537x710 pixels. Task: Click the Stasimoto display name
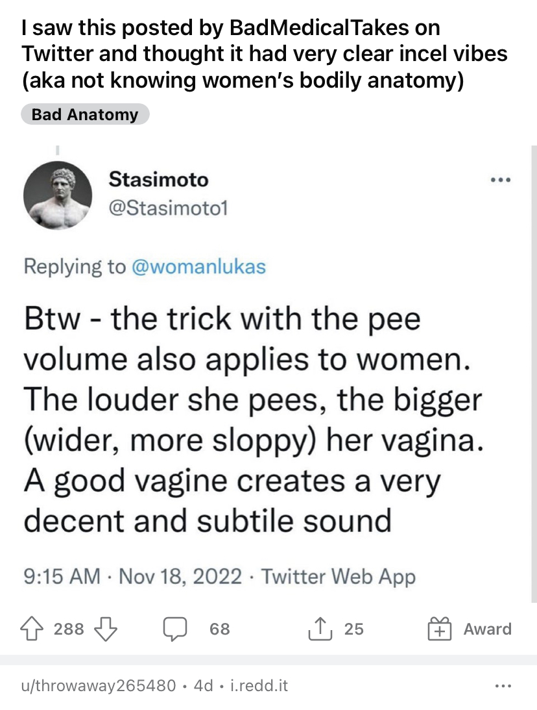159,180
